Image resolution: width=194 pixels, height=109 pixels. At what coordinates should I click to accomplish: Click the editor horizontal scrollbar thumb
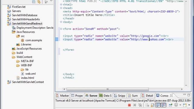pos(108,89)
